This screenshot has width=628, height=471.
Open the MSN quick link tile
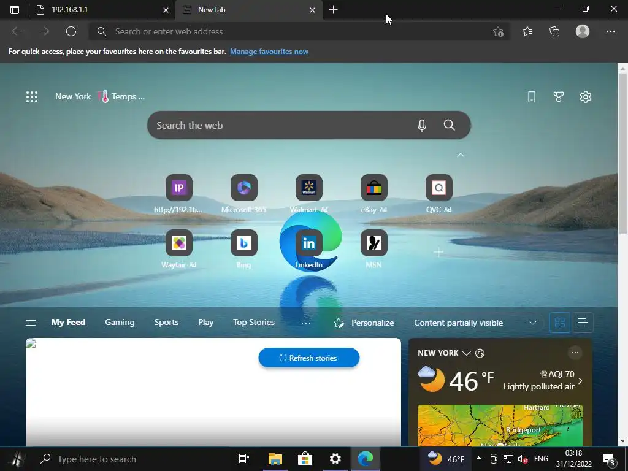373,249
